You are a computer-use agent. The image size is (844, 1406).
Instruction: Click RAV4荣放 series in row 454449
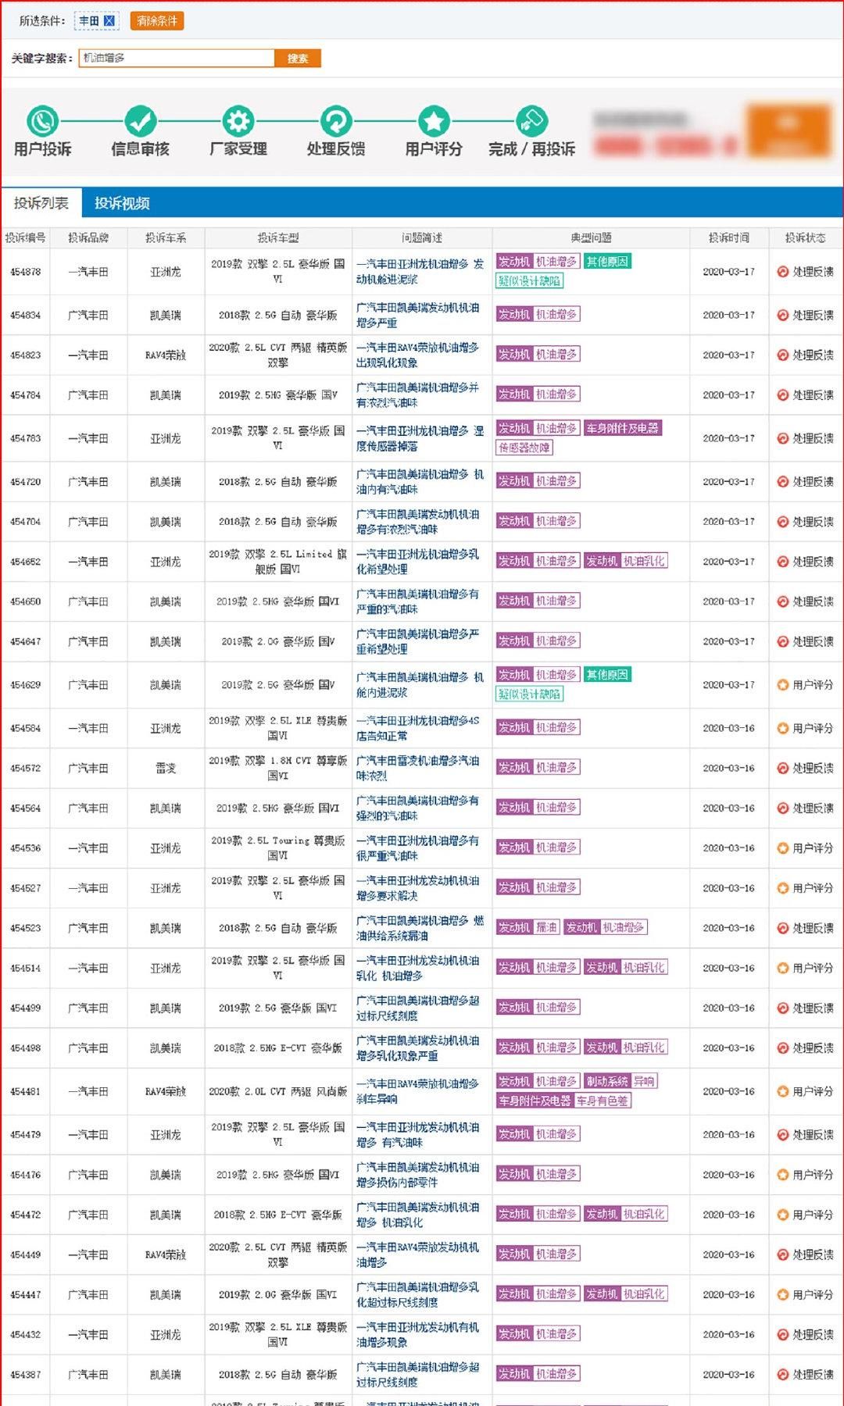[166, 1255]
